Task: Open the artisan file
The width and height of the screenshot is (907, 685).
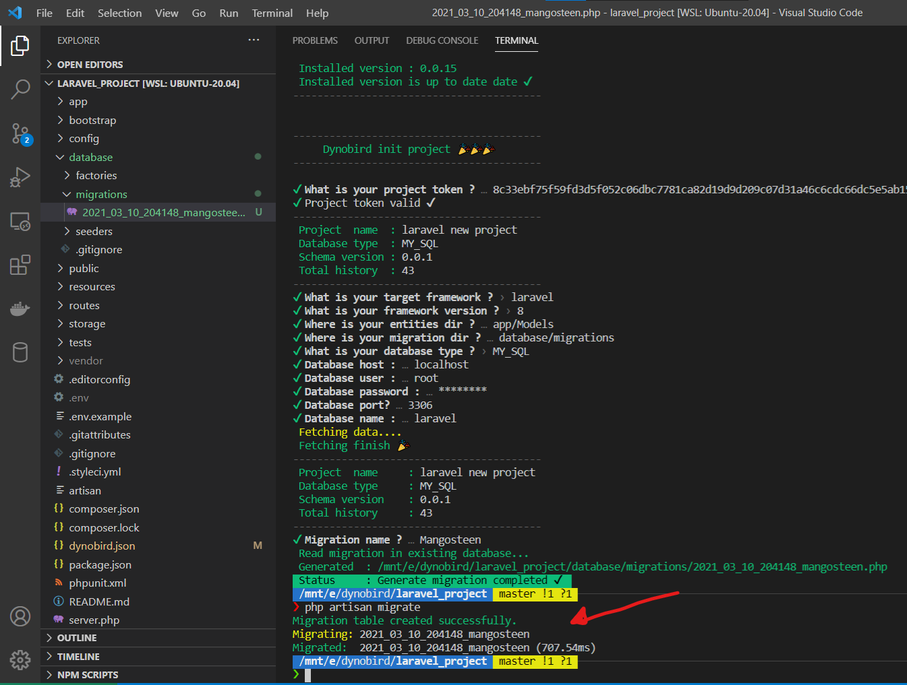Action: coord(158,491)
